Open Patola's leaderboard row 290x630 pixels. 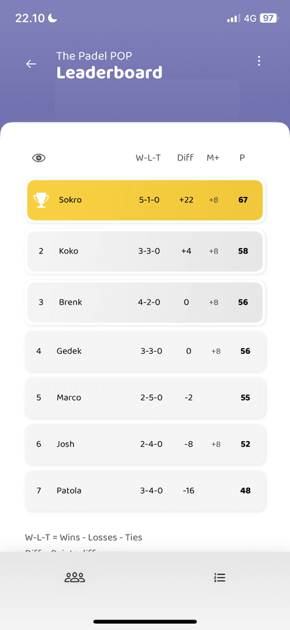pos(145,491)
